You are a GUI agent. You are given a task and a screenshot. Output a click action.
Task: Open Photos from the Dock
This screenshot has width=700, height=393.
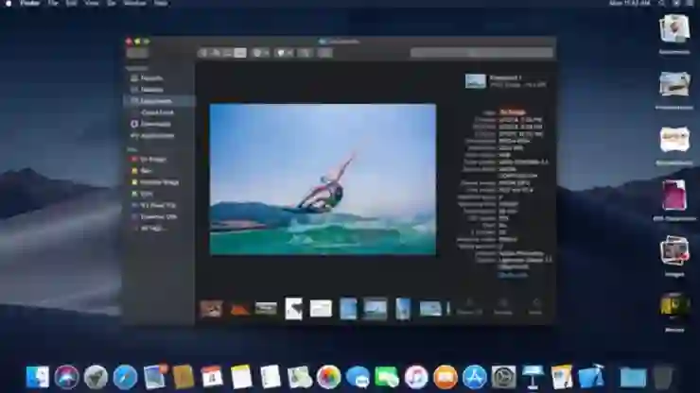328,377
